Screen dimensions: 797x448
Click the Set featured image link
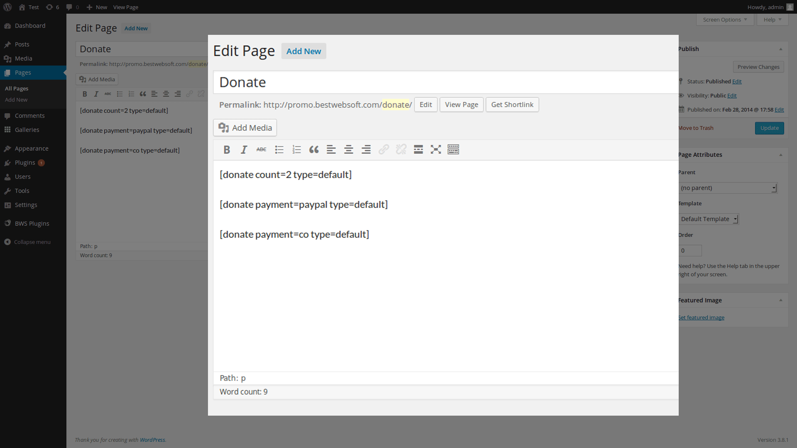[702, 317]
